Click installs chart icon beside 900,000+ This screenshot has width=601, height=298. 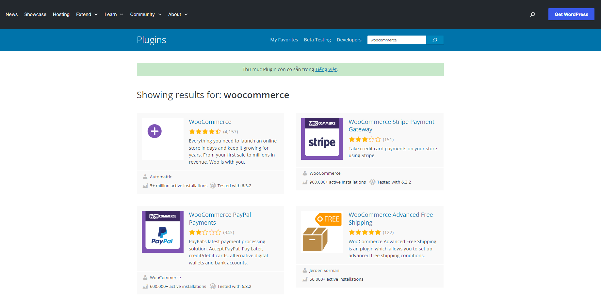(x=305, y=182)
